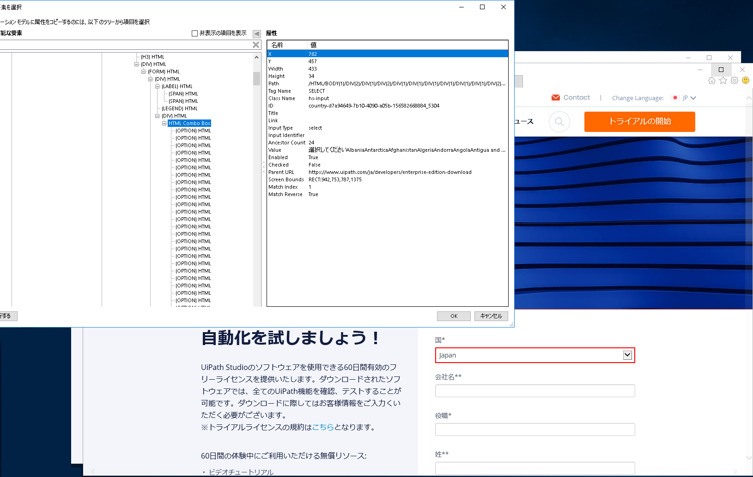
Task: Select the Parent URL attribute row
Action: 388,172
